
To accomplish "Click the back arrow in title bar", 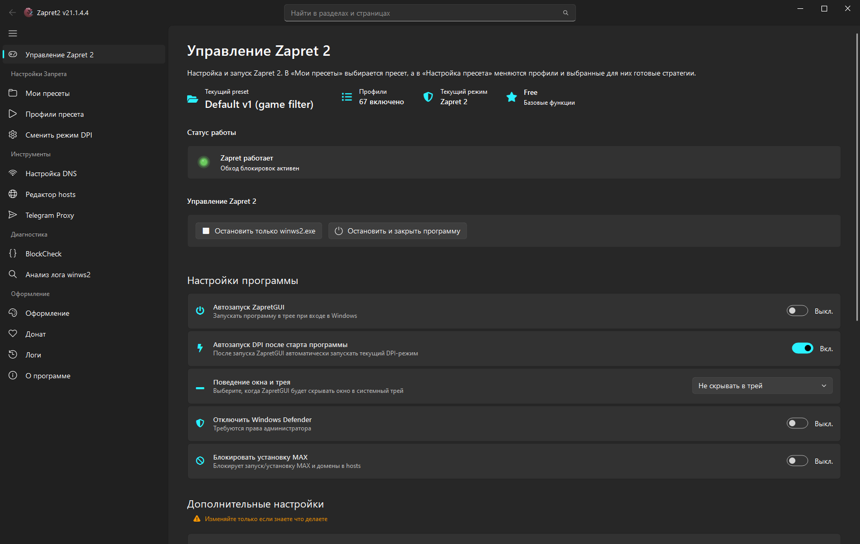I will tap(13, 13).
